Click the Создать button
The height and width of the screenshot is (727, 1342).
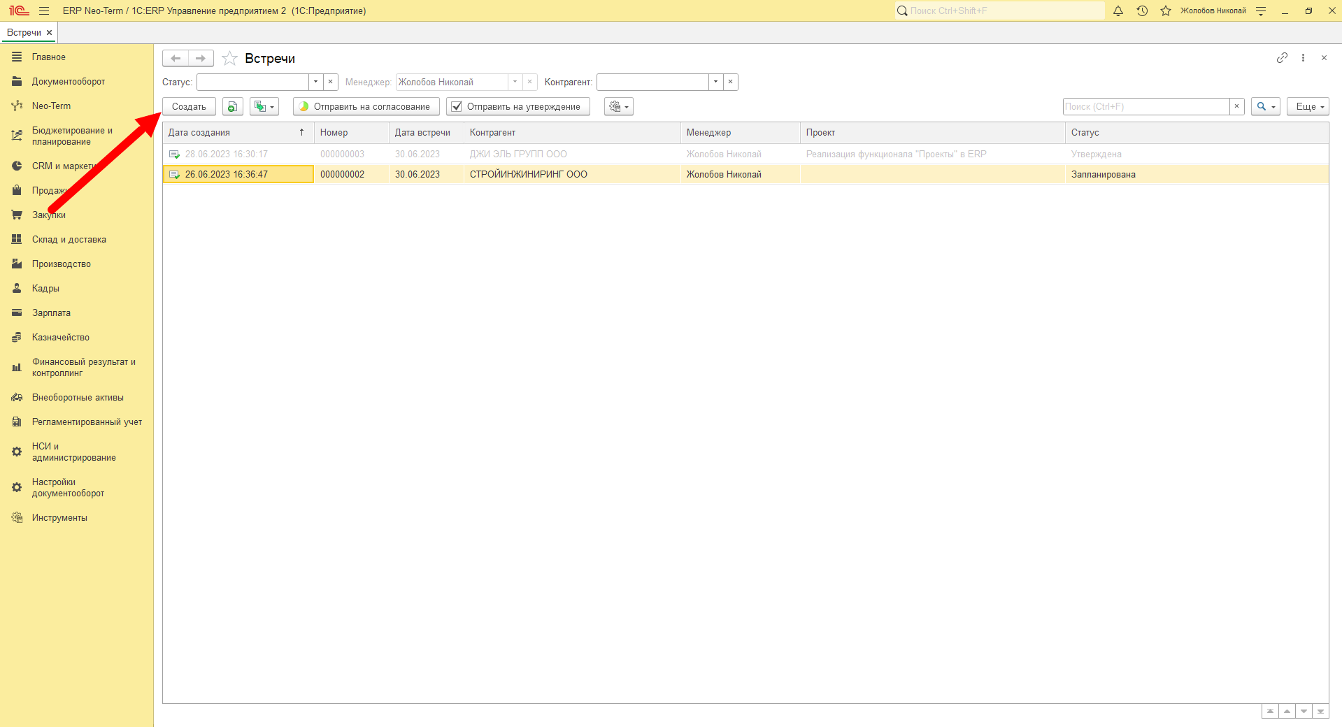click(189, 106)
